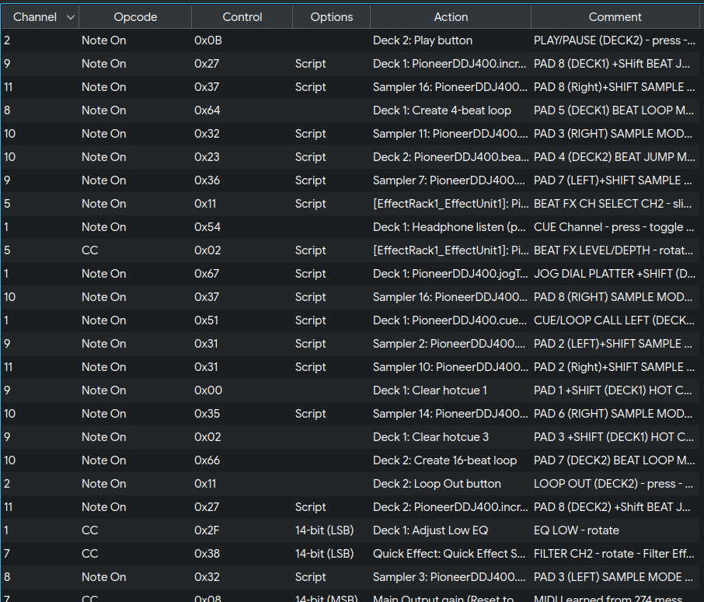The width and height of the screenshot is (704, 602).
Task: Select the Comment column header
Action: click(x=615, y=16)
